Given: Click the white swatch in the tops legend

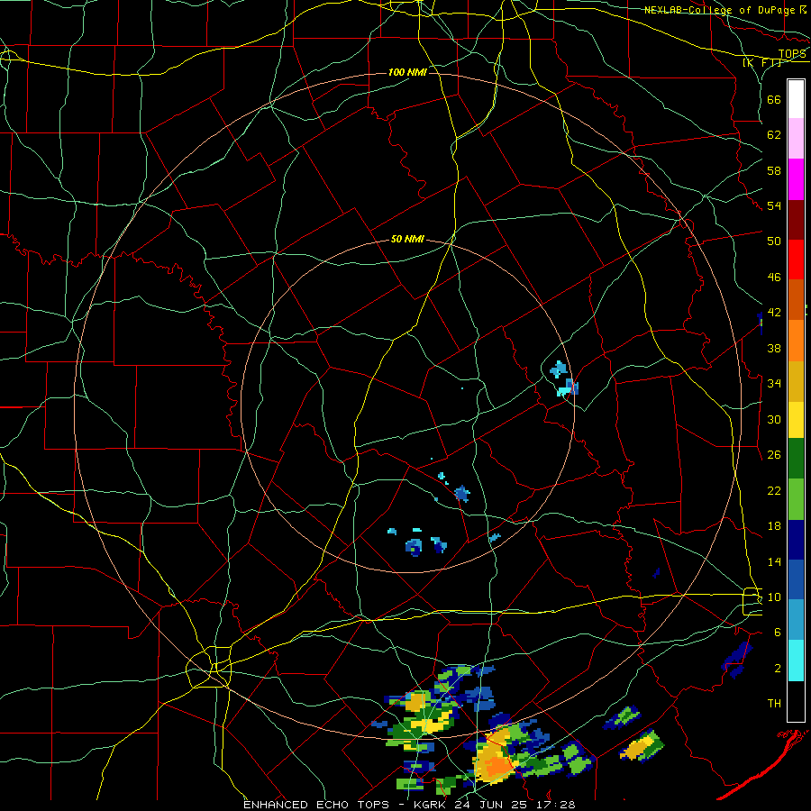Looking at the screenshot, I should (796, 99).
